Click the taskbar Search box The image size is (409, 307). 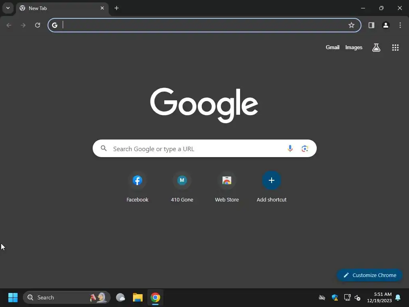click(67, 297)
